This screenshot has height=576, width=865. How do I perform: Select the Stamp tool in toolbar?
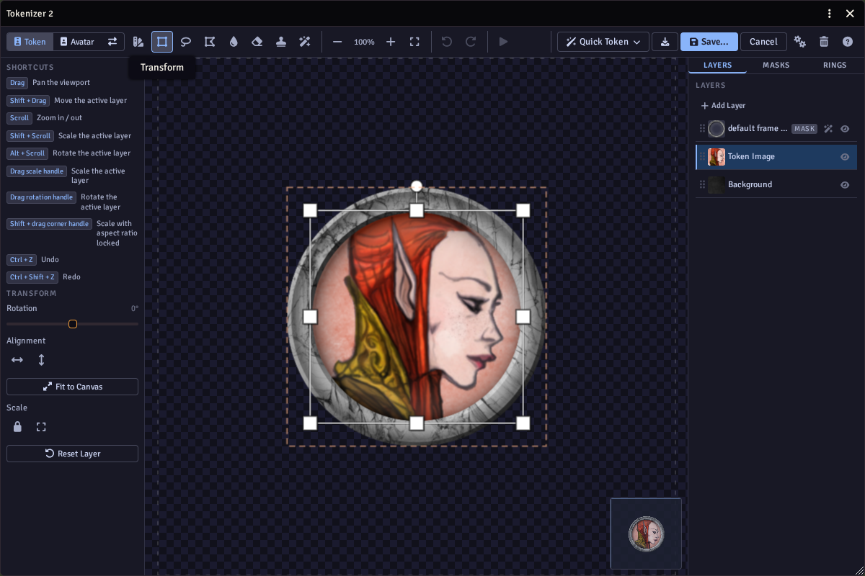pos(281,42)
